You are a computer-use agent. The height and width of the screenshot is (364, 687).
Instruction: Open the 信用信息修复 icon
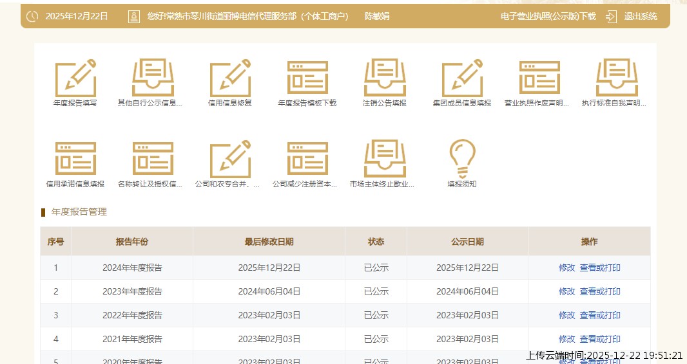230,78
